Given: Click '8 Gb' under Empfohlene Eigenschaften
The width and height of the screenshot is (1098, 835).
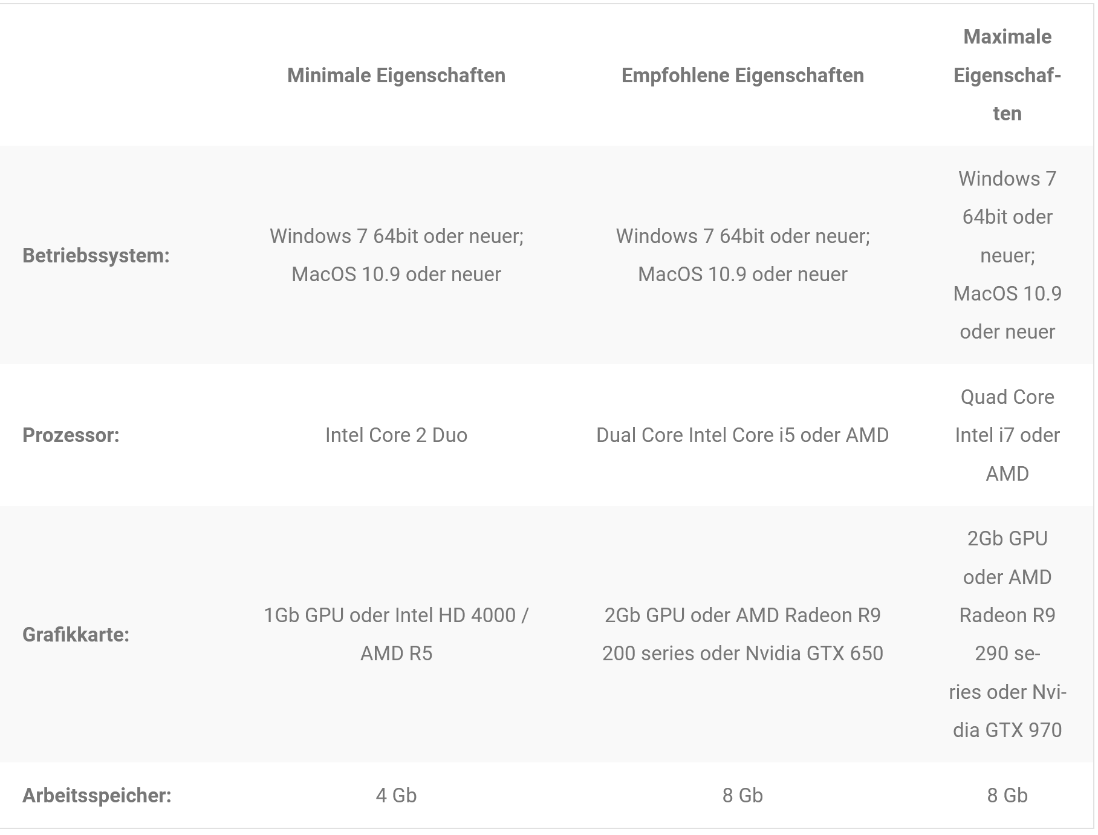Looking at the screenshot, I should (742, 795).
